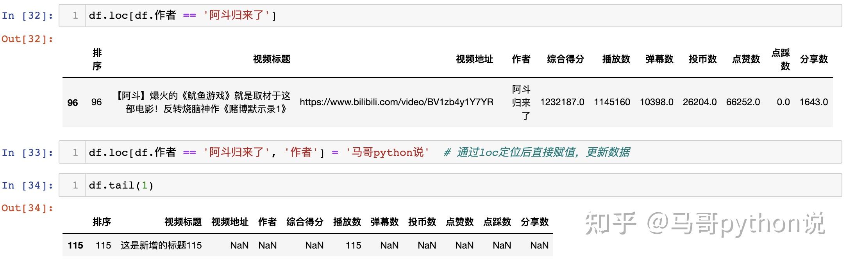Click the 播放数 header in first table
The image size is (847, 261).
coord(616,59)
